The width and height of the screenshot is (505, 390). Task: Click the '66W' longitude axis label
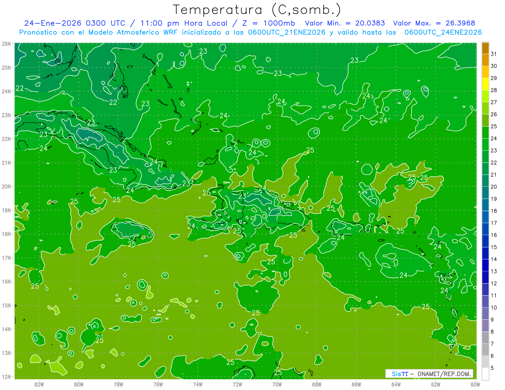point(356,384)
